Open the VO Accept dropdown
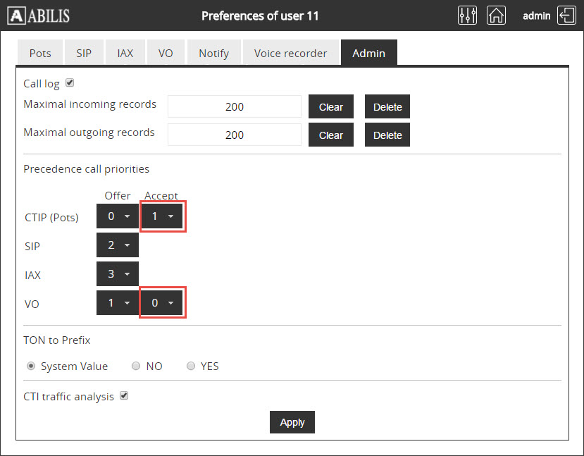 (162, 302)
